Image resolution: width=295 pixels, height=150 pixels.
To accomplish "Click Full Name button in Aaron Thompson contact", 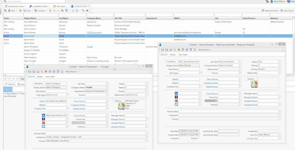I will (39, 84).
